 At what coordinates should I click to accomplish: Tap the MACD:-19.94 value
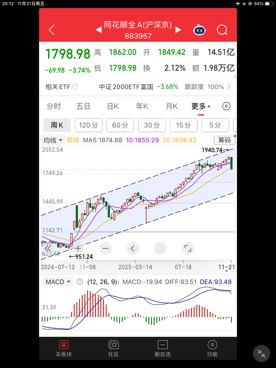[x=142, y=282]
